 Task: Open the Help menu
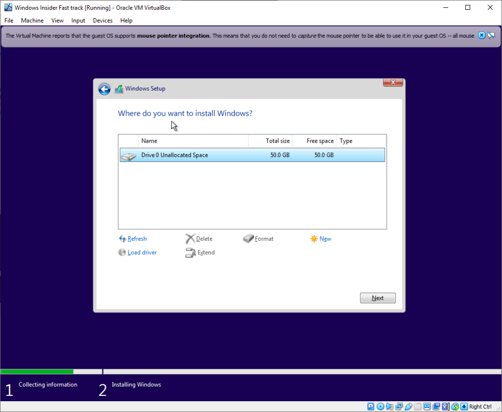point(126,21)
